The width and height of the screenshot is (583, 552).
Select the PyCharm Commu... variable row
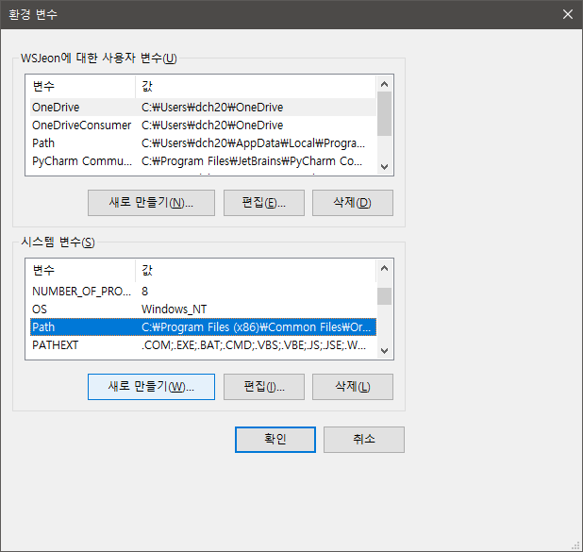pos(203,160)
